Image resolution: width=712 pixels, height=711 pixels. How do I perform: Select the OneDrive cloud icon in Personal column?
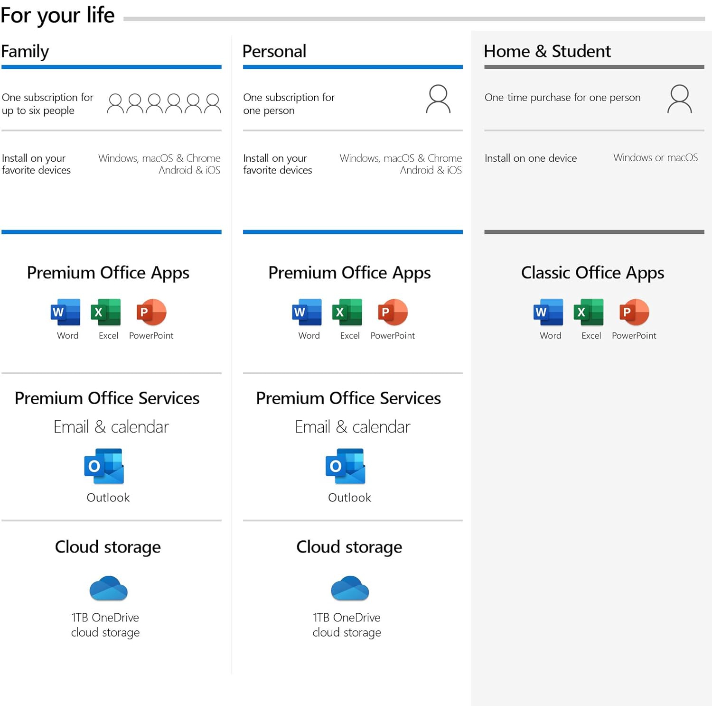tap(350, 588)
